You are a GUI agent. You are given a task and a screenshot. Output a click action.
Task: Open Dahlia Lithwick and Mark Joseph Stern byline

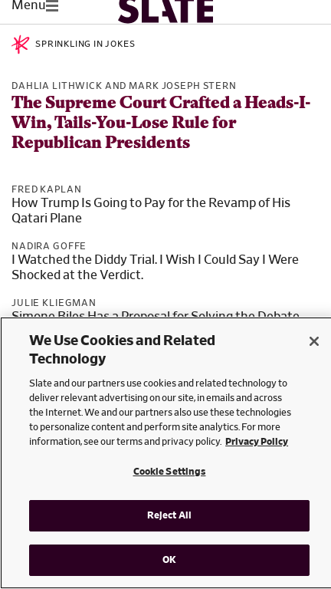(124, 86)
